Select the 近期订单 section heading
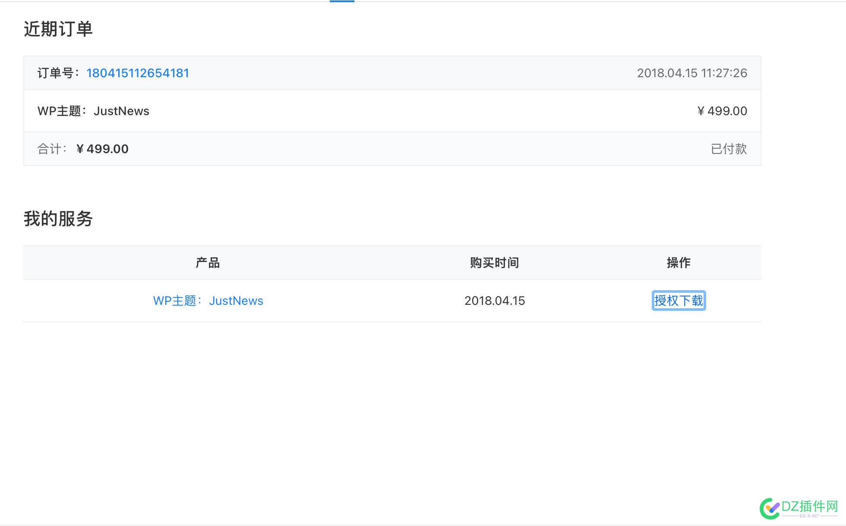846x526 pixels. coord(58,29)
